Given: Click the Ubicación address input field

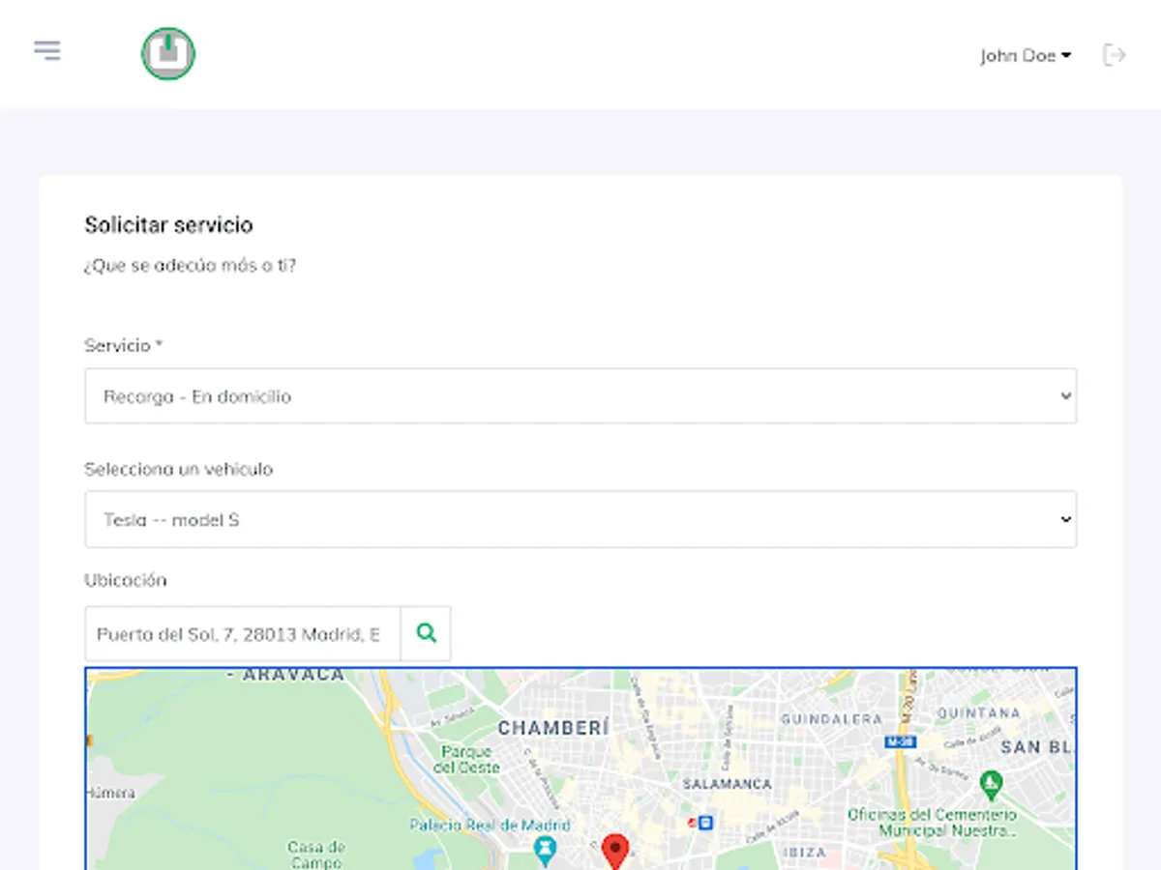Looking at the screenshot, I should (x=243, y=634).
